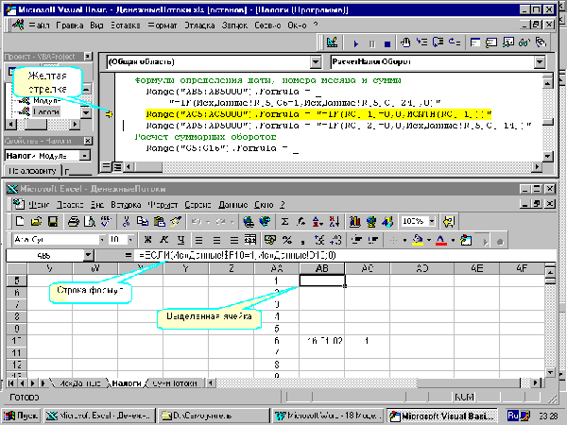Open the Отладка menu in VBA
This screenshot has width=567, height=425.
coord(199,25)
